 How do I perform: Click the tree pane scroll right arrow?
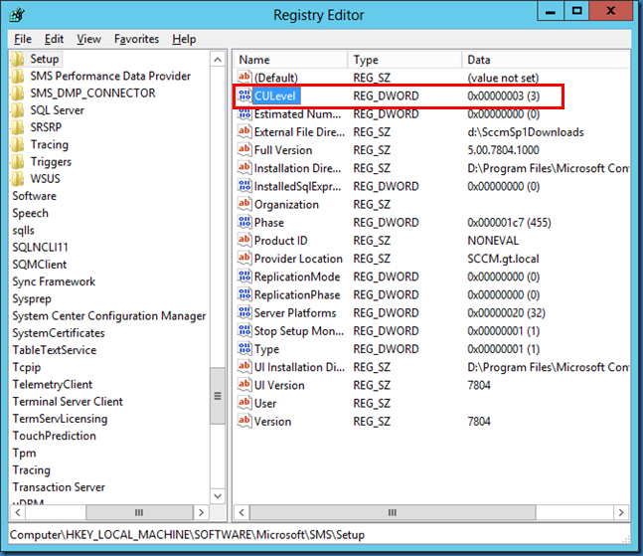pos(201,512)
